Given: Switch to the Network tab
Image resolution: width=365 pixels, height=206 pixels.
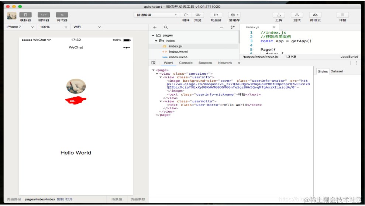Looking at the screenshot, I should coord(225,63).
